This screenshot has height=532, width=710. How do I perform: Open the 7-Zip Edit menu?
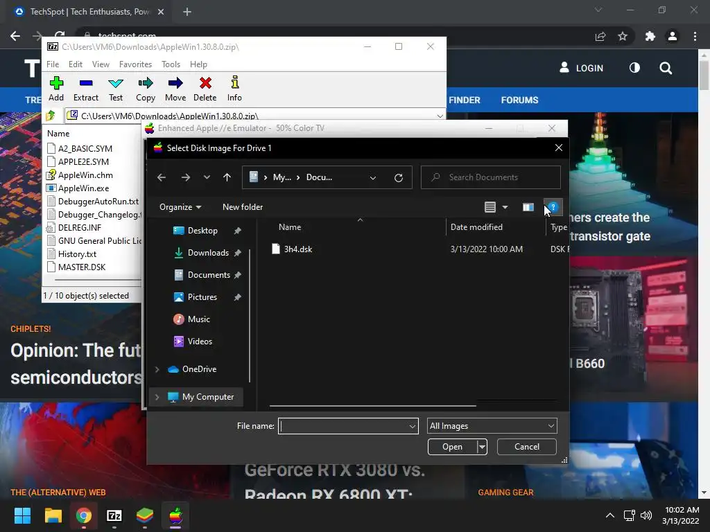click(76, 64)
